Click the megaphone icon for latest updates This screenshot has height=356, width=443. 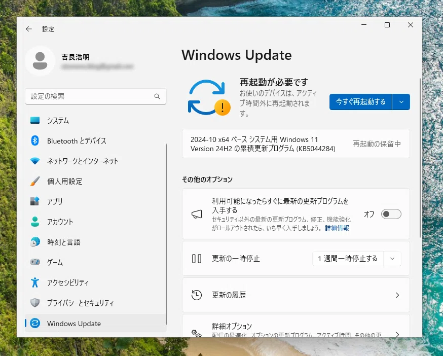pos(197,214)
